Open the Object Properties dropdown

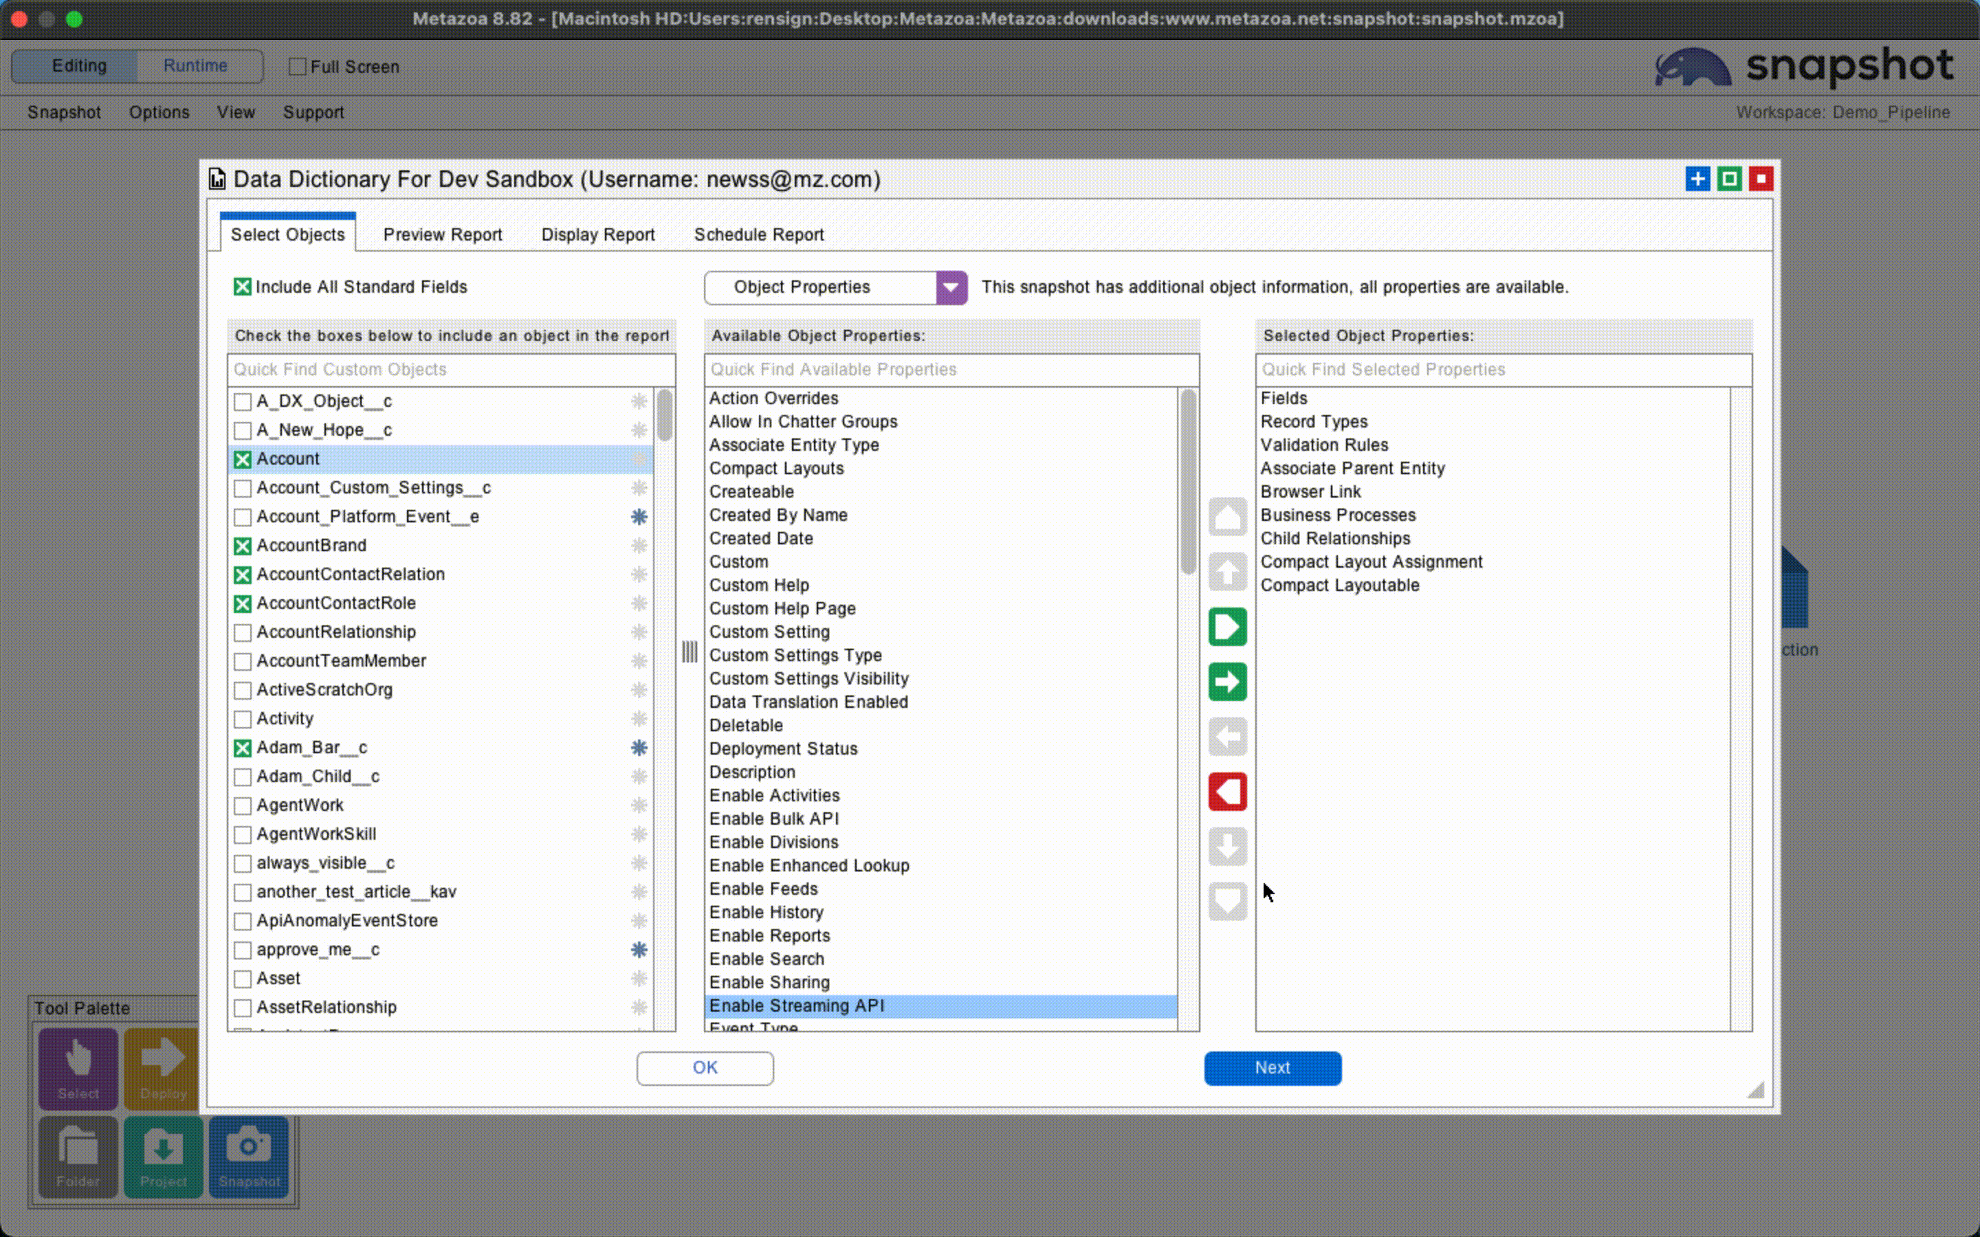(835, 287)
